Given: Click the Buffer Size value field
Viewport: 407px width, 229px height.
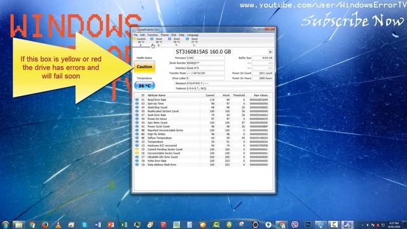Looking at the screenshot, I should (263, 58).
